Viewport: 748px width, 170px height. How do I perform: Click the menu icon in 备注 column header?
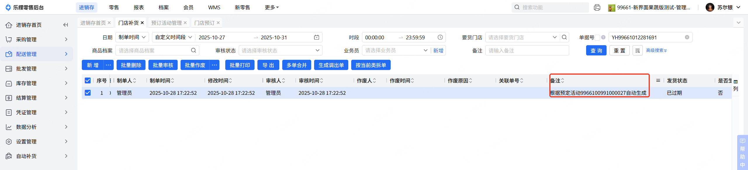(658, 80)
